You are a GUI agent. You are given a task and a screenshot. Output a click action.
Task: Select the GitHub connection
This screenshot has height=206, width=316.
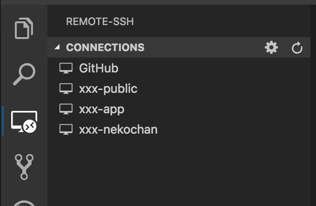pyautogui.click(x=99, y=68)
